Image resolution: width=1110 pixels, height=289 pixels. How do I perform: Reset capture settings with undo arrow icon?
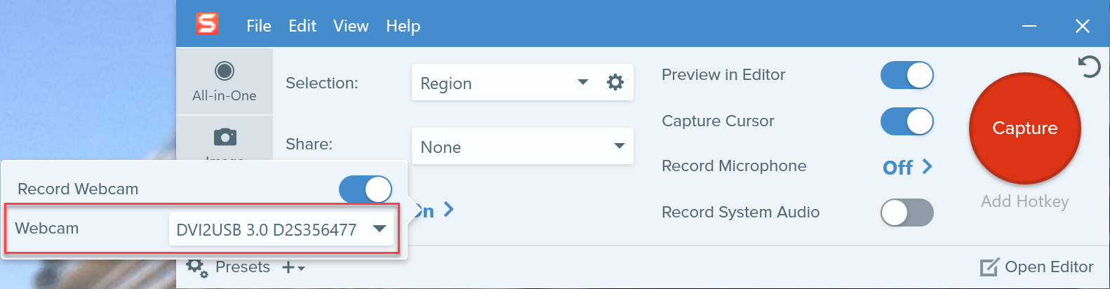click(x=1089, y=67)
